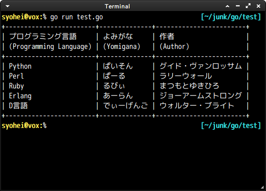Click the top '[~/junk/go/test]' path
Screen dimensions: 266x191
click(x=231, y=17)
